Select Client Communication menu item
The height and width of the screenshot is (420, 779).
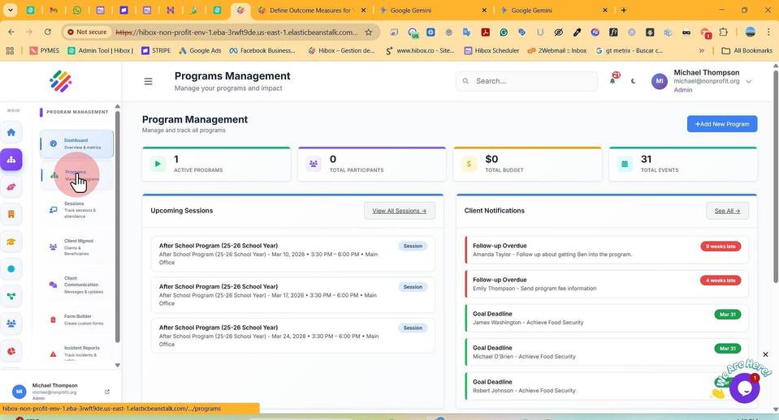click(76, 285)
